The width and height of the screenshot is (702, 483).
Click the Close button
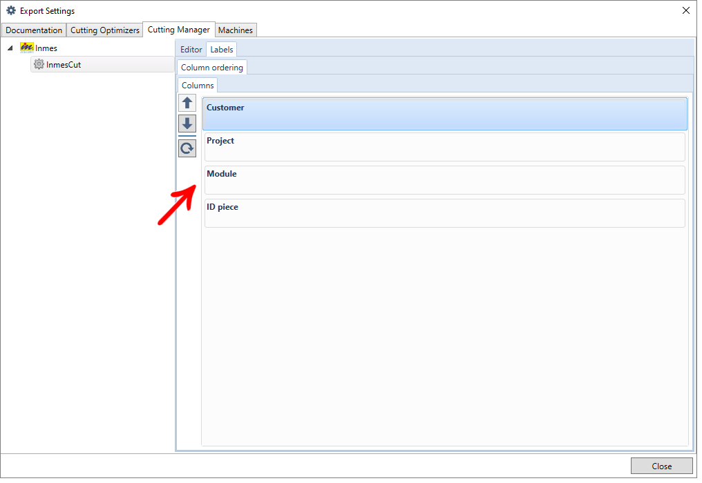[662, 466]
